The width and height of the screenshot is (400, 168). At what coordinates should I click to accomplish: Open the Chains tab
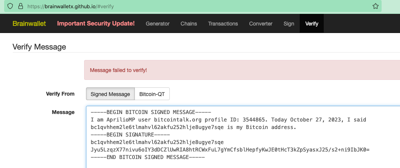[x=189, y=24]
